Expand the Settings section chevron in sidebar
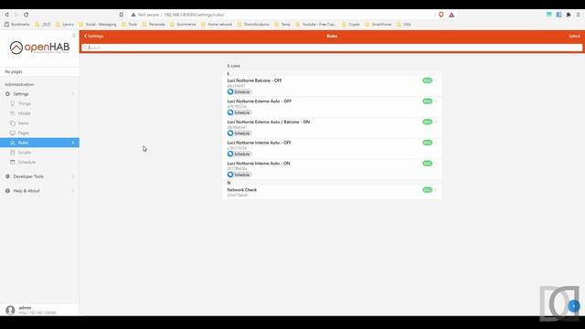 tap(73, 94)
